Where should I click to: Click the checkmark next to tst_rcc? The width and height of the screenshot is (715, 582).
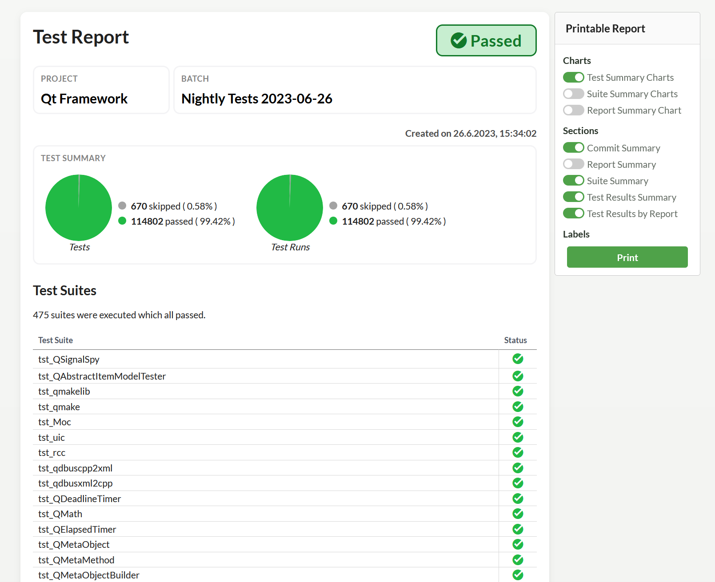click(x=517, y=452)
